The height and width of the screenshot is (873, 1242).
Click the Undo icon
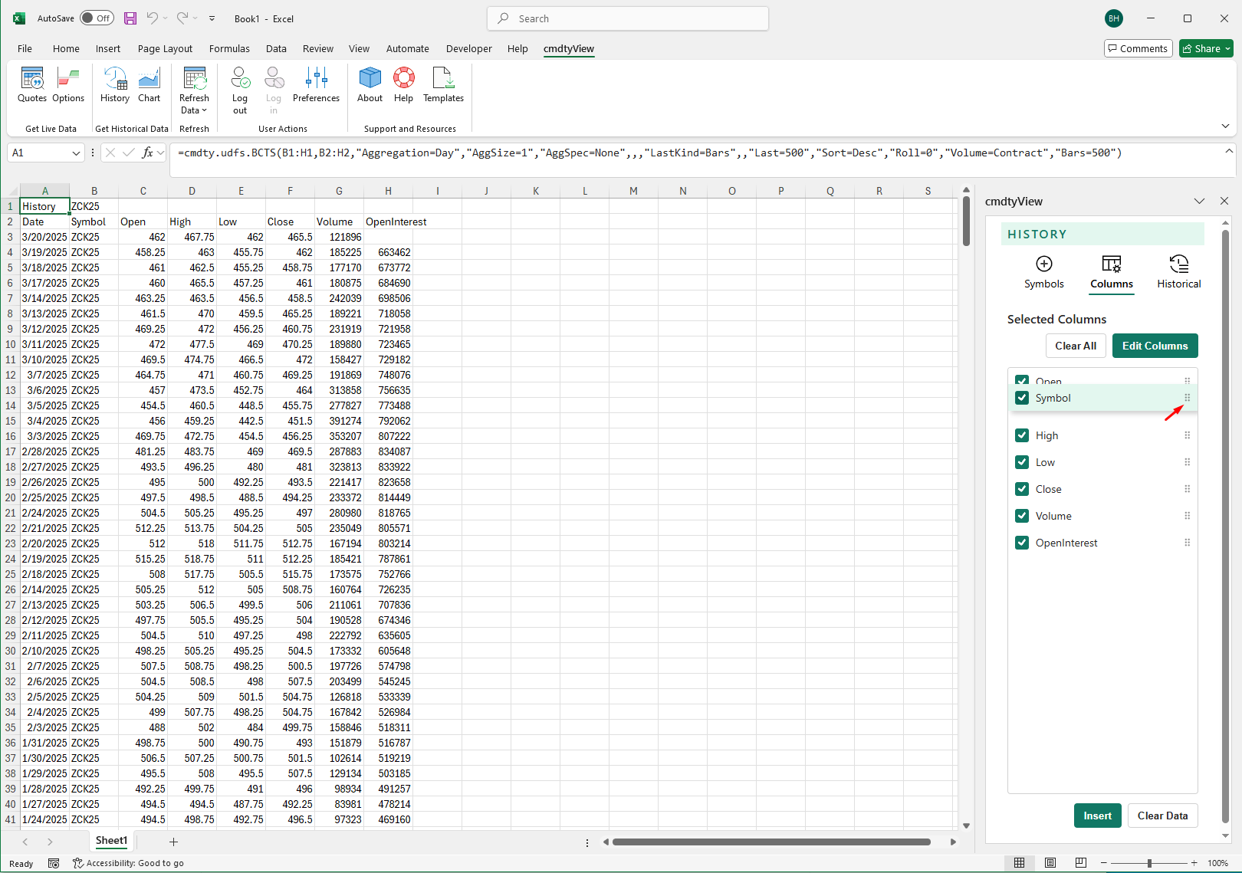[x=153, y=18]
